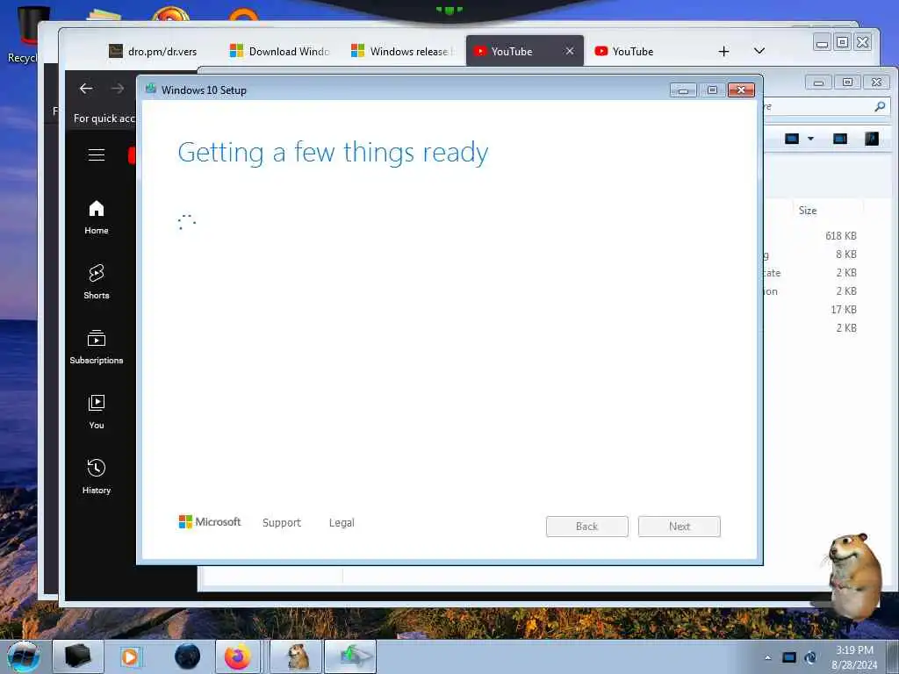Maximize the Windows 10 Setup window
Viewport: 899px width, 674px height.
pyautogui.click(x=712, y=90)
